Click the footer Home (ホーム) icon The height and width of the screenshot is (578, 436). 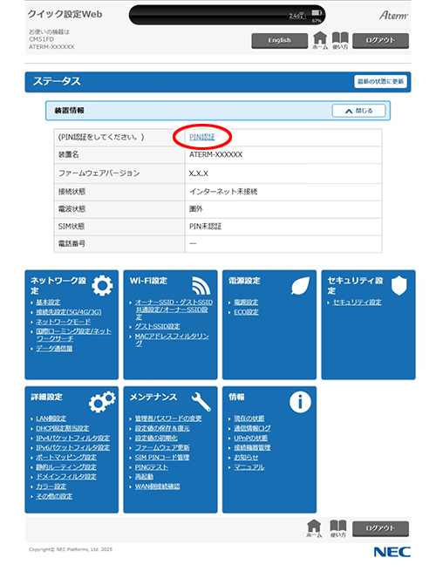click(314, 528)
